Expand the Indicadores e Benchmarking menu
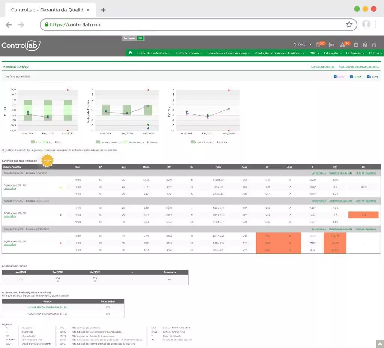Image resolution: width=384 pixels, height=348 pixels. [228, 53]
